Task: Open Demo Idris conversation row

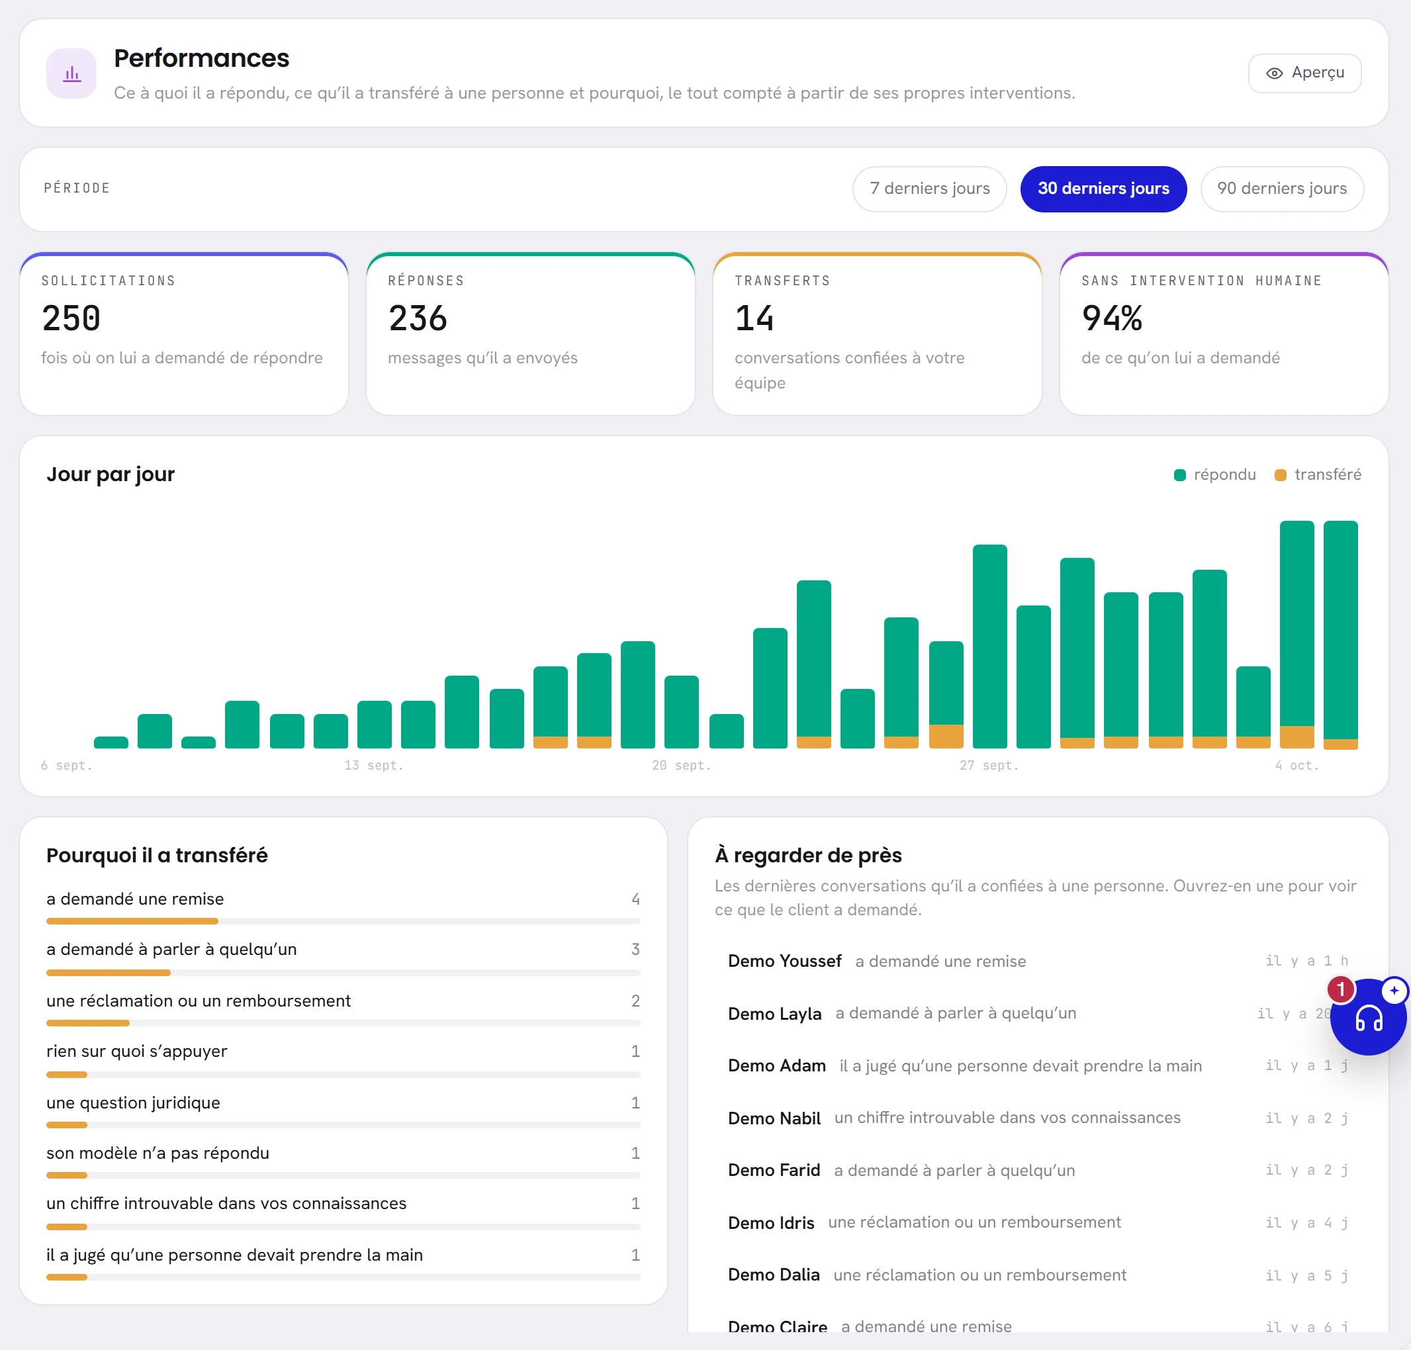Action: pyautogui.click(x=1038, y=1223)
